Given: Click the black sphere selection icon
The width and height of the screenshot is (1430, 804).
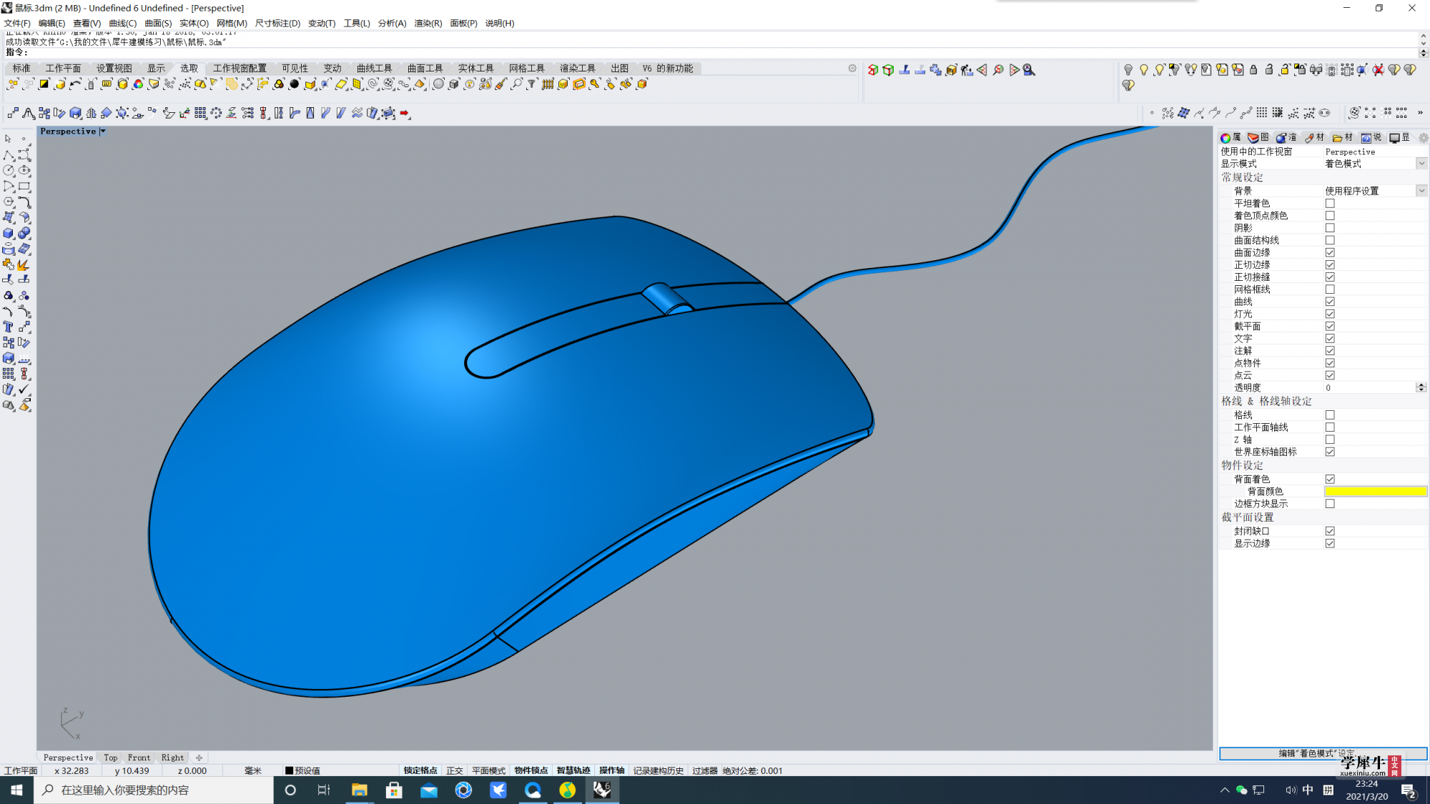Looking at the screenshot, I should (294, 84).
